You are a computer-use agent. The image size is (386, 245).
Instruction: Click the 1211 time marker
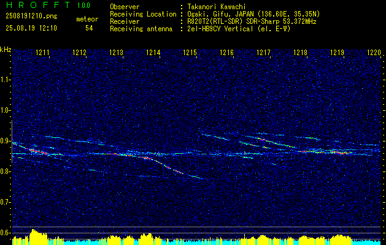[x=42, y=53]
